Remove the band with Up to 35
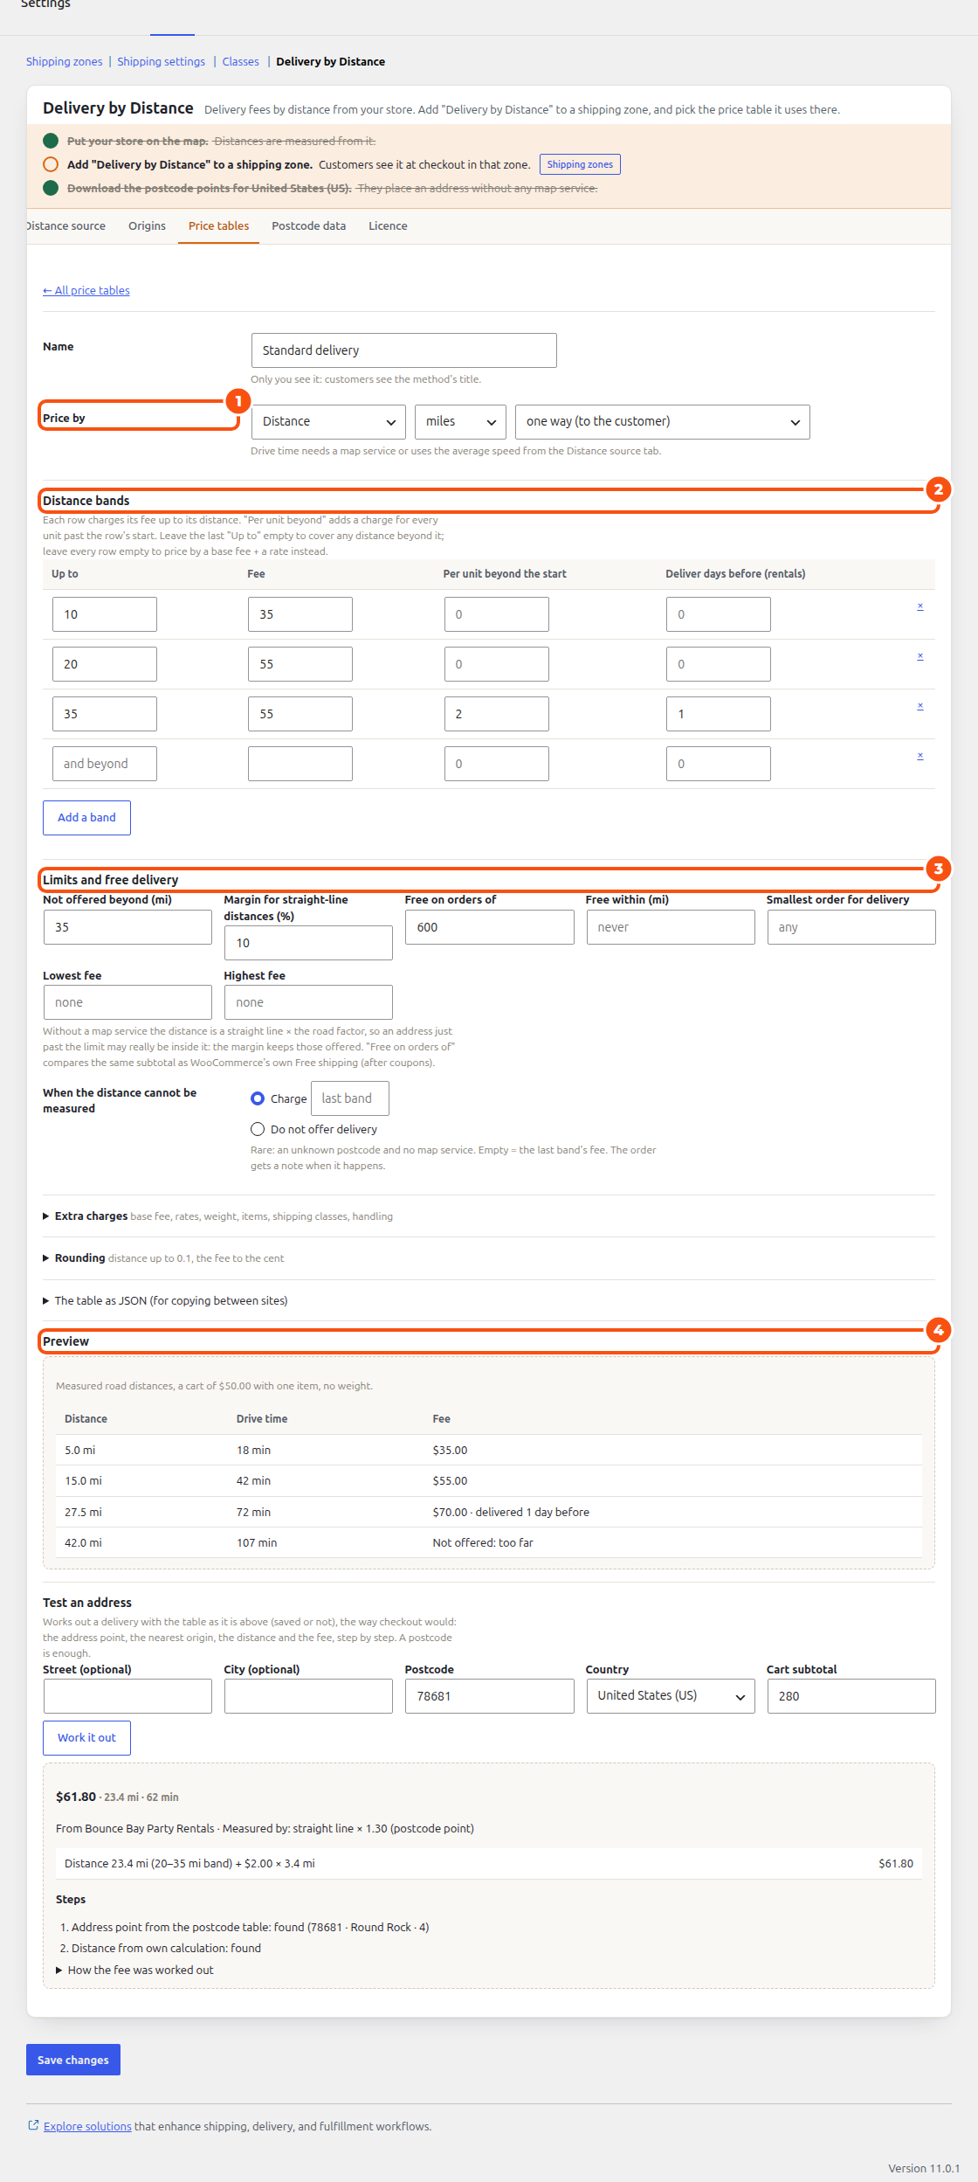 [919, 706]
